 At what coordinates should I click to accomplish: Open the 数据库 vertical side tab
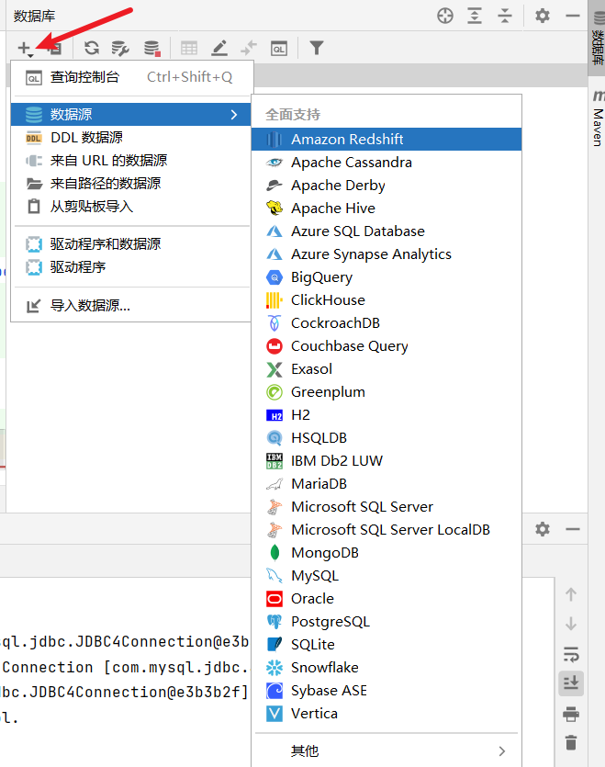[x=597, y=39]
